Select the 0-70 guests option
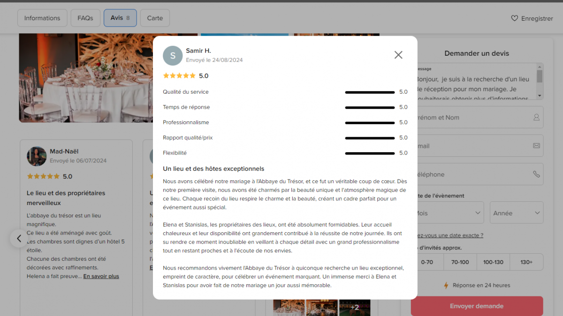The height and width of the screenshot is (316, 563). [x=427, y=262]
